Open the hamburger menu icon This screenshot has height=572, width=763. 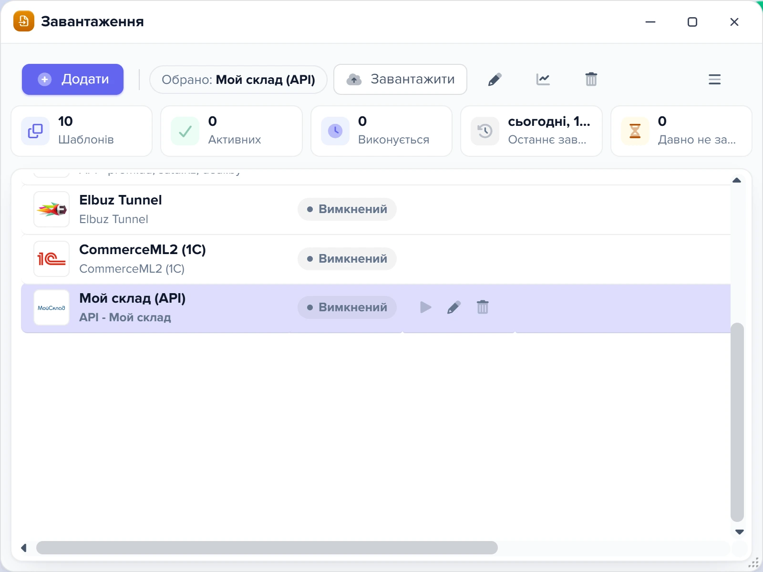point(714,79)
